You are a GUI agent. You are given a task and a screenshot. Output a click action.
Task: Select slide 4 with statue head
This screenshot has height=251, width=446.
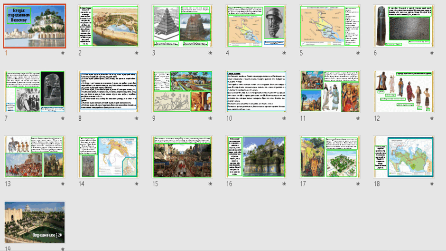[x=256, y=26]
